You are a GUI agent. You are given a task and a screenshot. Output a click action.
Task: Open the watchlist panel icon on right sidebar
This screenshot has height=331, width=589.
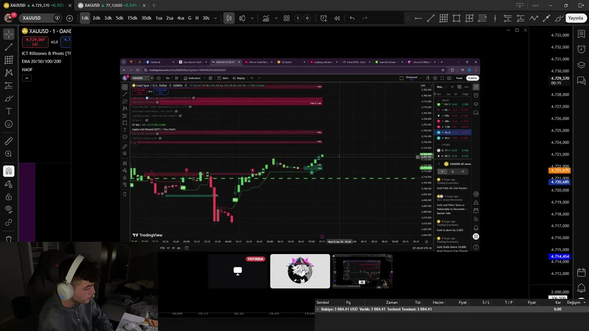pyautogui.click(x=581, y=34)
